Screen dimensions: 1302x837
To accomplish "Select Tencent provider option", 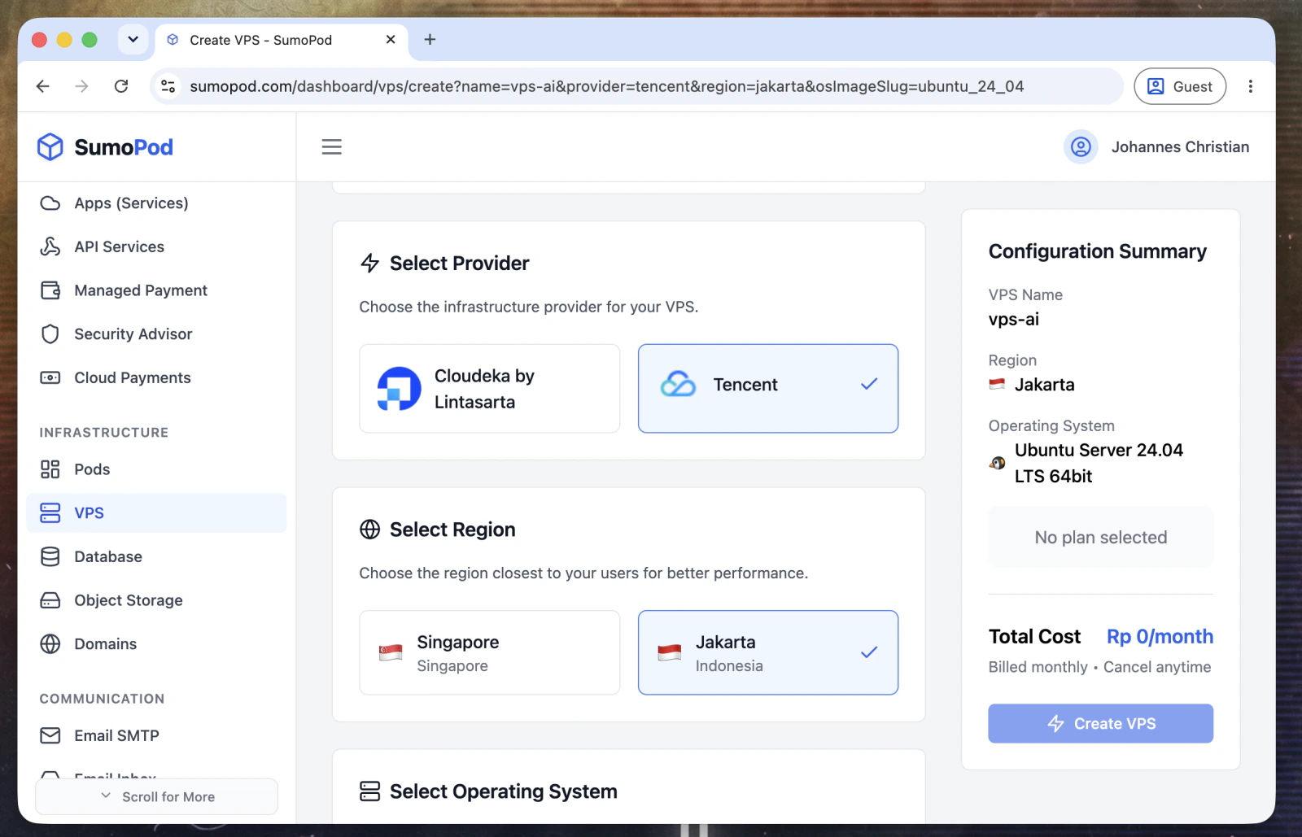I will (x=768, y=389).
